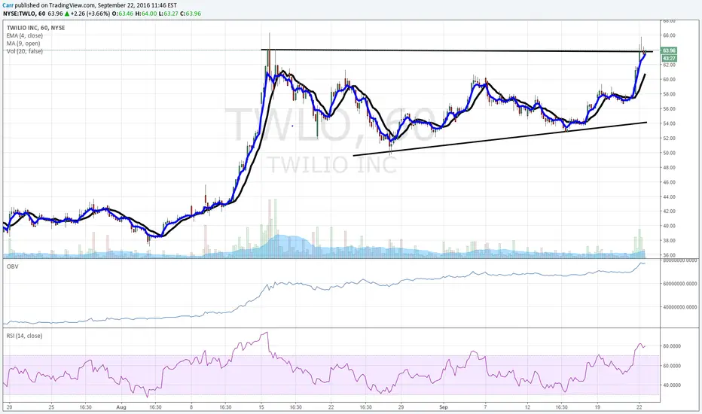This screenshot has width=702, height=414.
Task: Click the 58.00 price axis label
Action: [669, 94]
